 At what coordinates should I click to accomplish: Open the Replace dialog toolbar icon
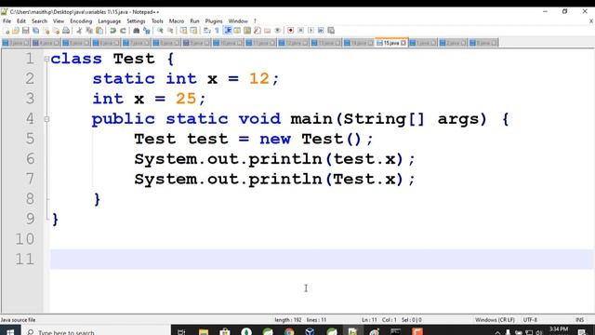(147, 31)
